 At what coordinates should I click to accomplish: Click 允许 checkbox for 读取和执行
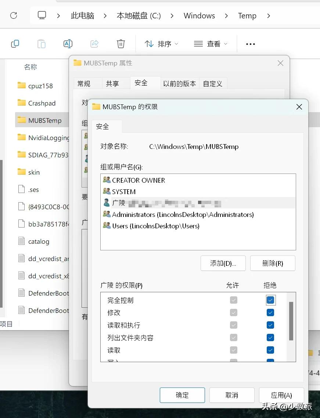pyautogui.click(x=233, y=325)
